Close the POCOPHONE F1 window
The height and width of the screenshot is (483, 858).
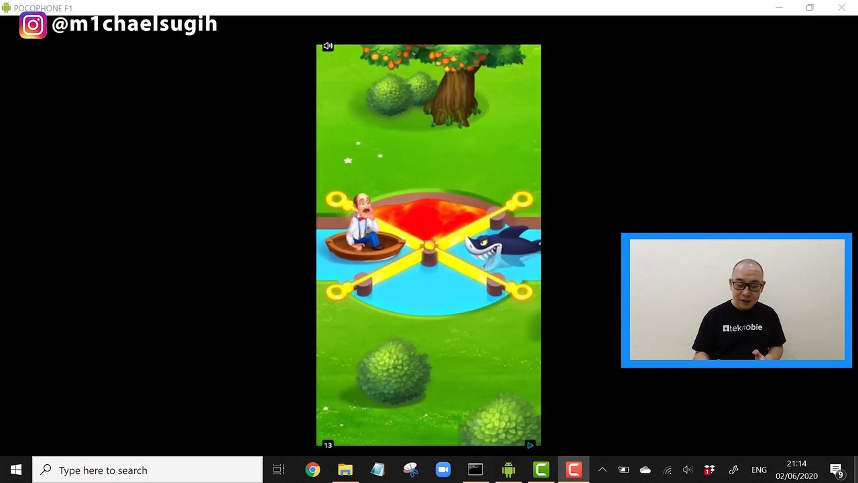(841, 7)
